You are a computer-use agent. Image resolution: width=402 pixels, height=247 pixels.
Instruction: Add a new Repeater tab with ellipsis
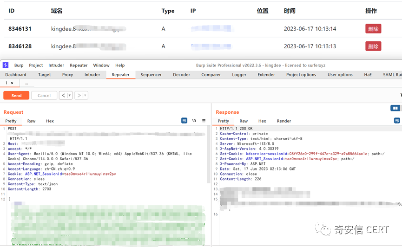tap(26, 83)
